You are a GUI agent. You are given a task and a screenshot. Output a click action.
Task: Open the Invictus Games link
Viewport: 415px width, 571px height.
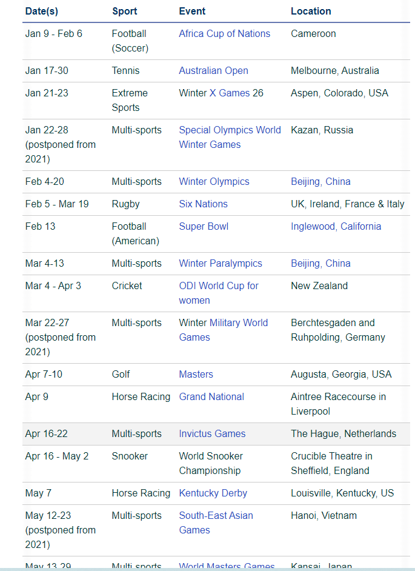coord(212,434)
